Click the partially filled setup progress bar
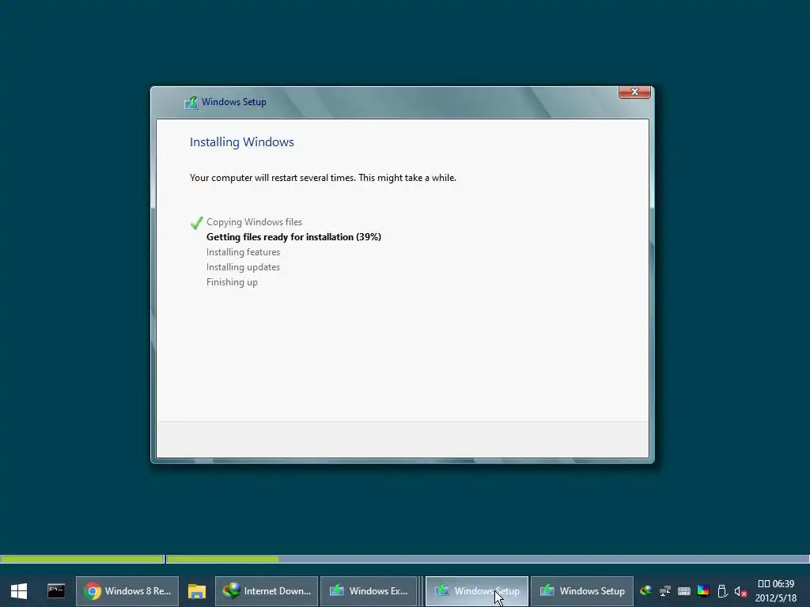This screenshot has height=607, width=810. pyautogui.click(x=487, y=559)
